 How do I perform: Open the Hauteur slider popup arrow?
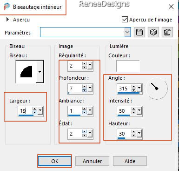(139, 133)
